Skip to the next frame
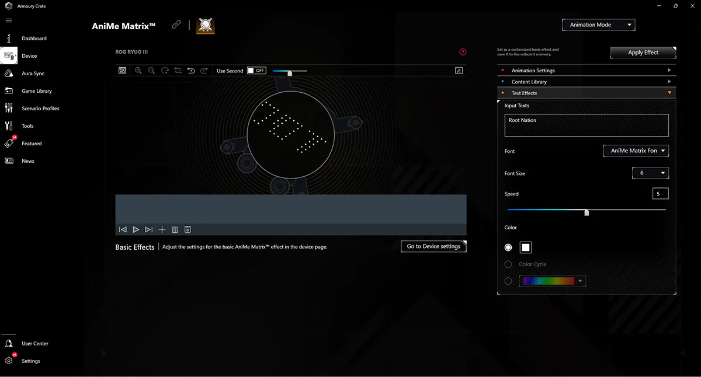701x377 pixels. 149,230
